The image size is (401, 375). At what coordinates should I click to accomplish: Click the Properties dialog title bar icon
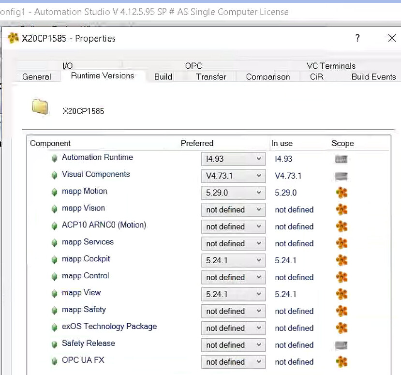(13, 38)
